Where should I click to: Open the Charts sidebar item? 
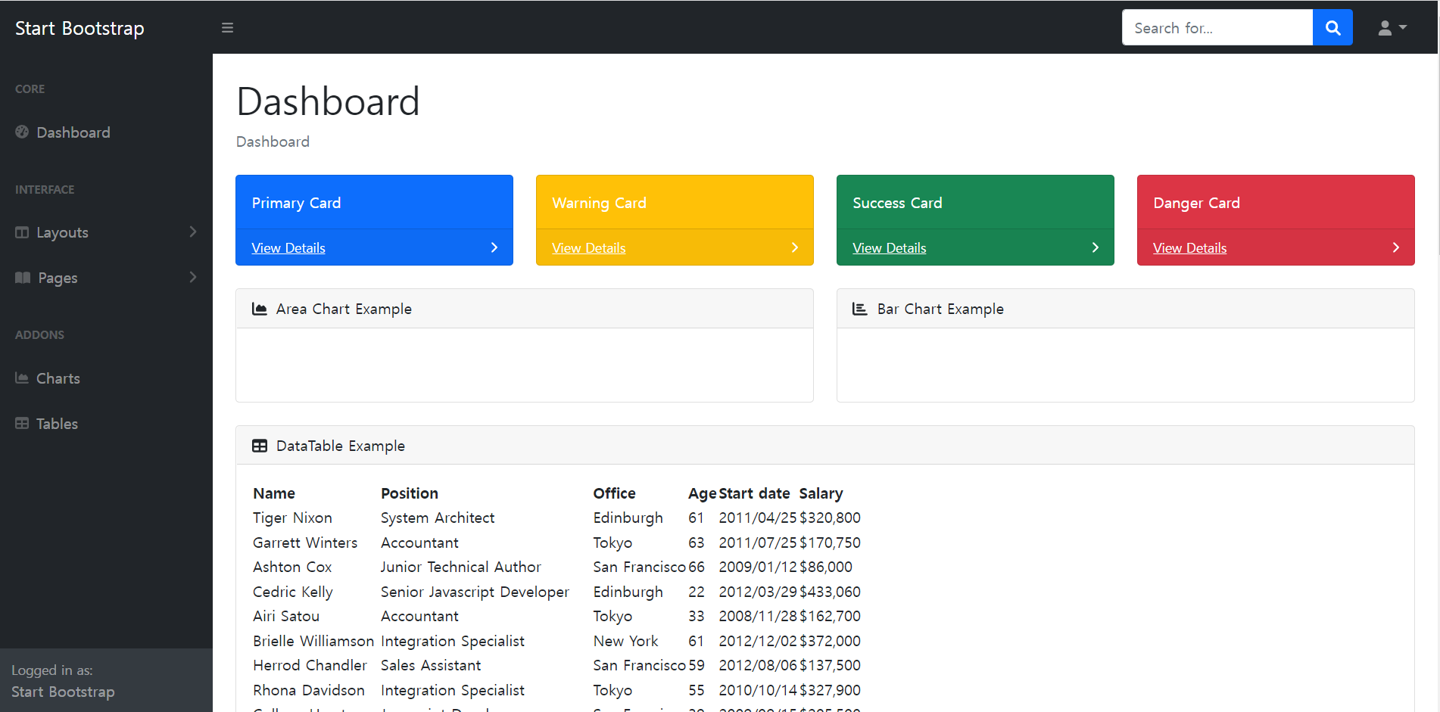point(106,378)
